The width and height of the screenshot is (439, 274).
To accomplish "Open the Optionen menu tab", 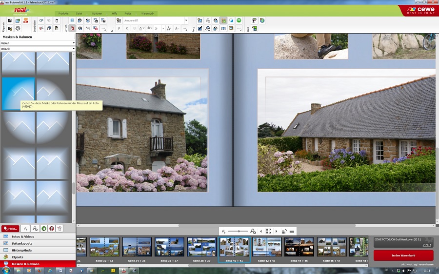I will coord(97,13).
